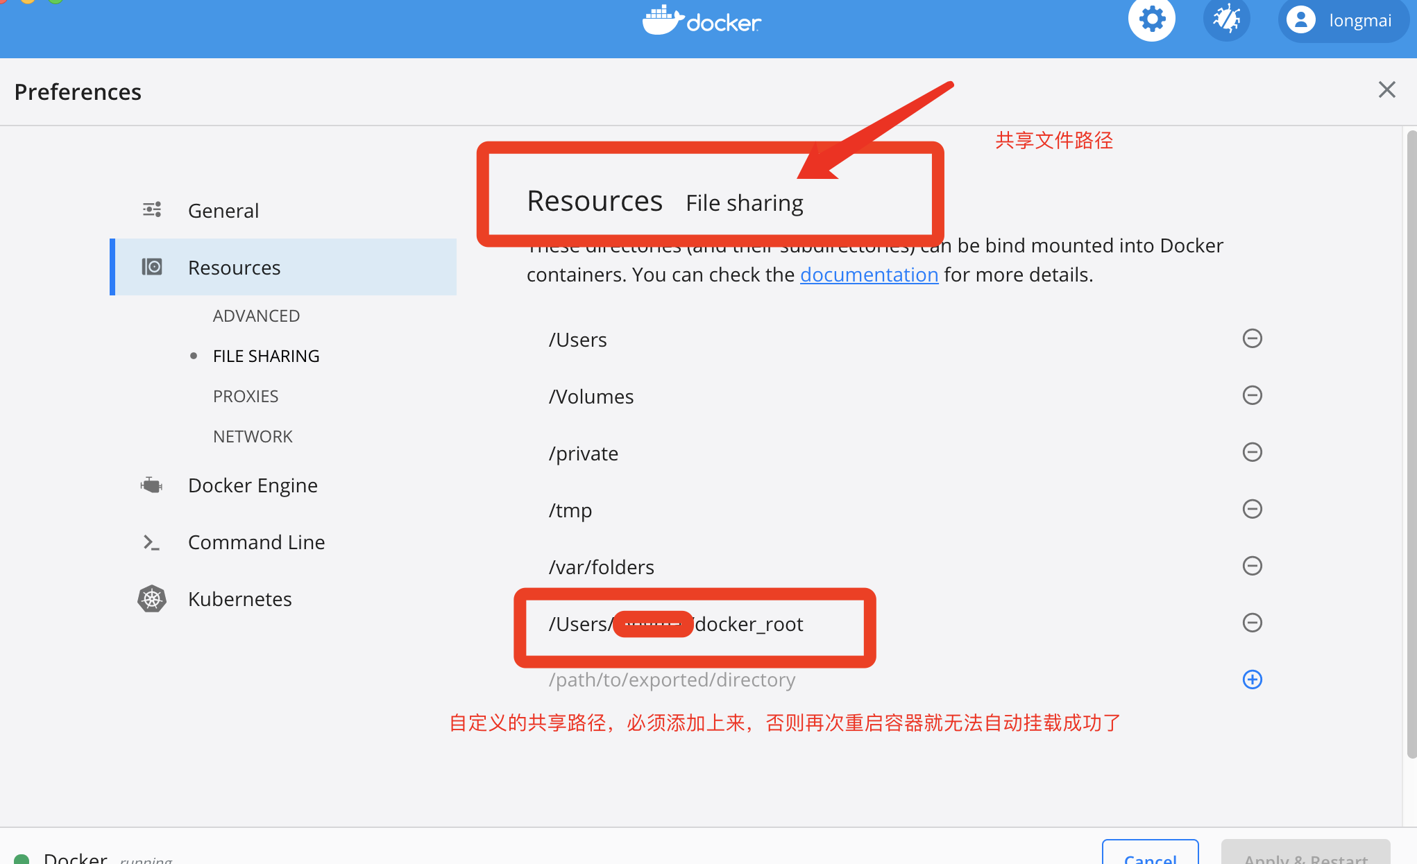Click the bug/diagnostic report icon

pos(1228,19)
